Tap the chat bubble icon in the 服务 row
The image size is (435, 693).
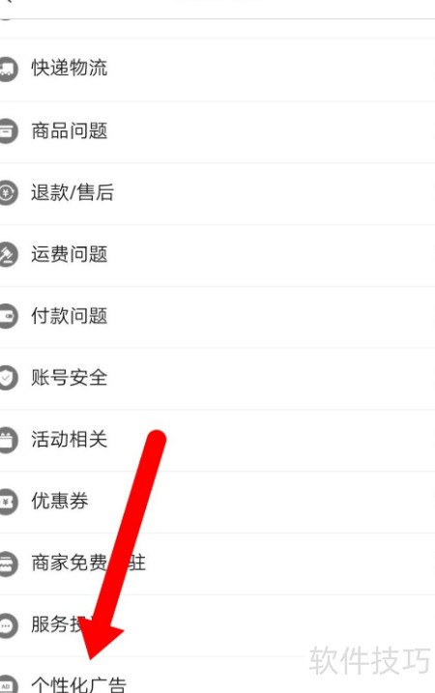pyautogui.click(x=8, y=625)
